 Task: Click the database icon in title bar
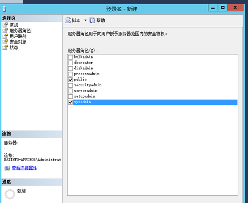coord(4,8)
